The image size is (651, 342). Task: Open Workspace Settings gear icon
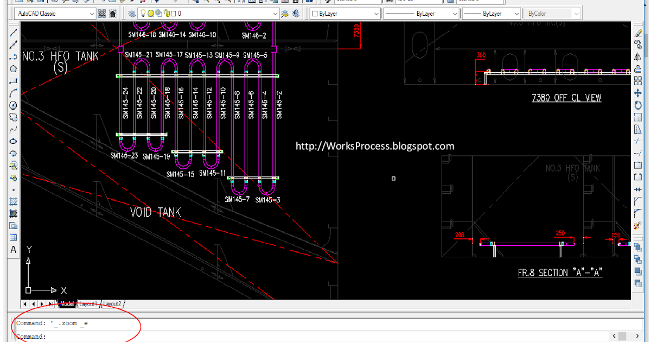102,14
